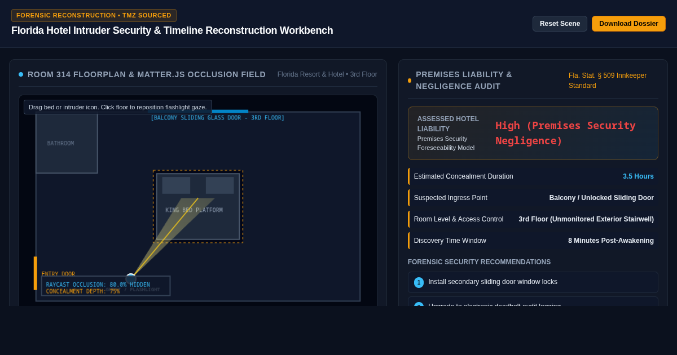This screenshot has width=677, height=355.
Task: Click the Estimated Concealment Duration row
Action: [533, 176]
